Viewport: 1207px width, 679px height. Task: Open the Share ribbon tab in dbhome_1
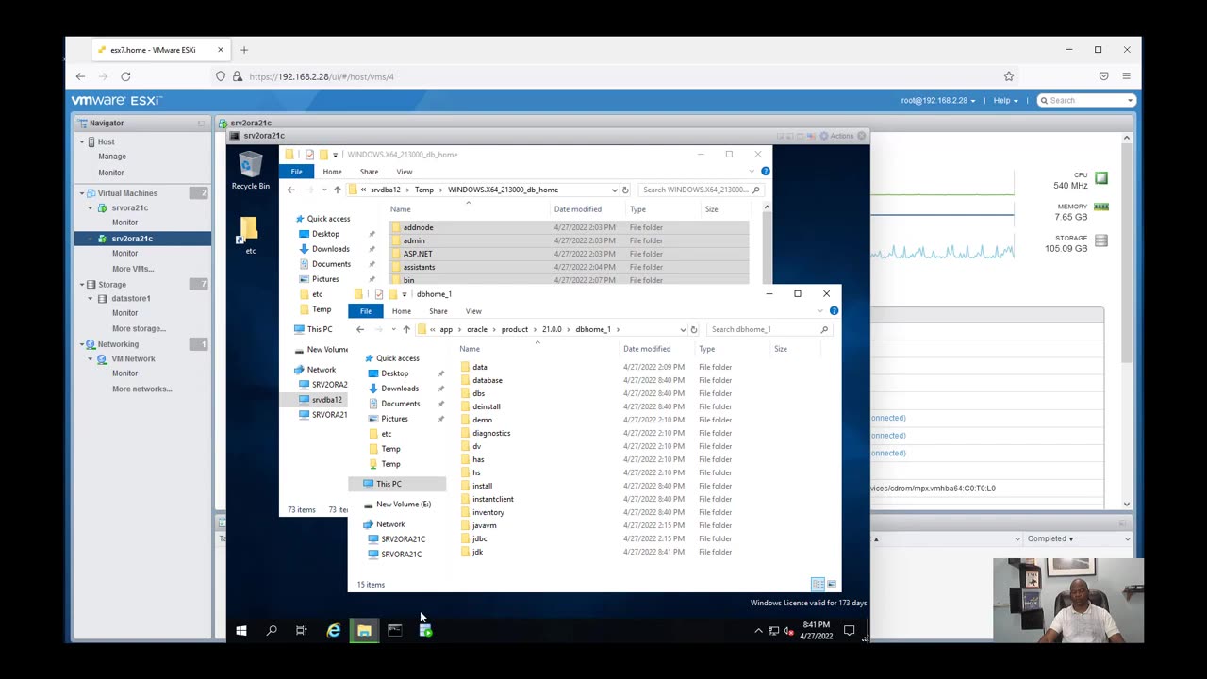[x=438, y=311]
